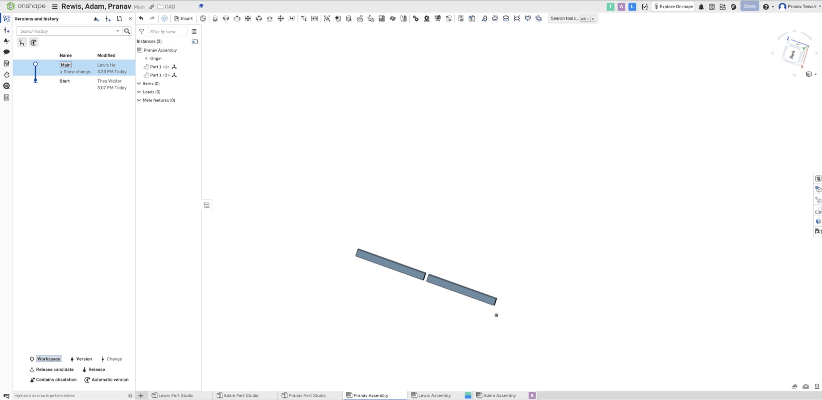Viewport: 822px width, 400px height.
Task: Collapse the Loads (0) section
Action: tap(139, 92)
